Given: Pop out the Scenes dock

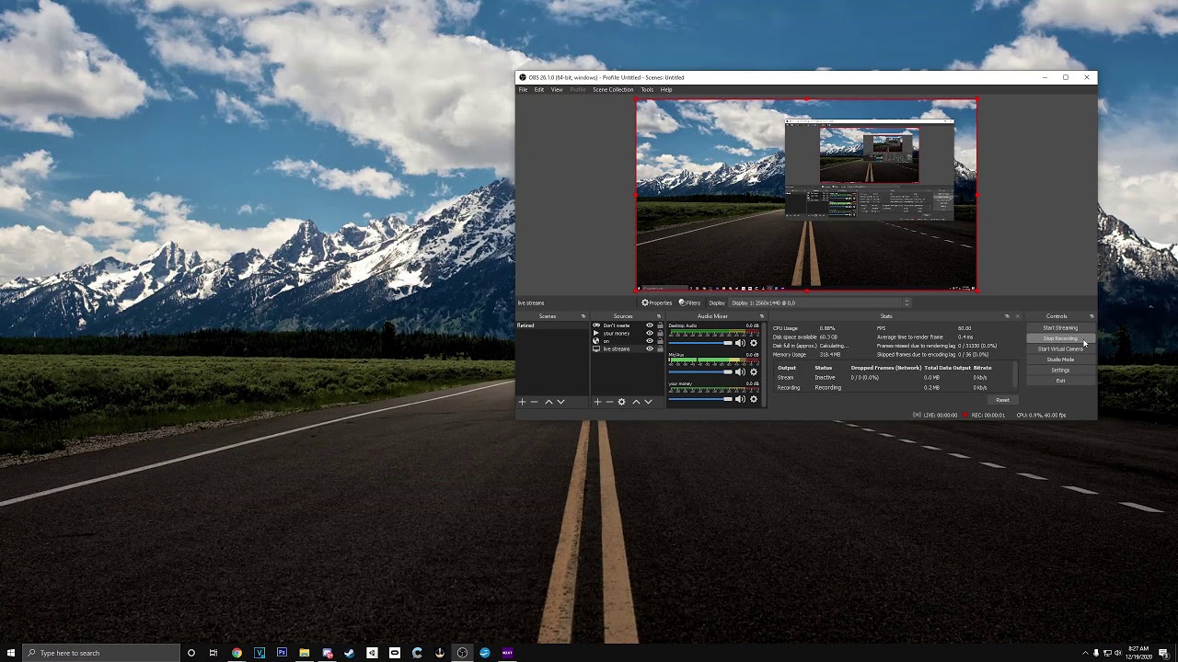Looking at the screenshot, I should coord(583,316).
